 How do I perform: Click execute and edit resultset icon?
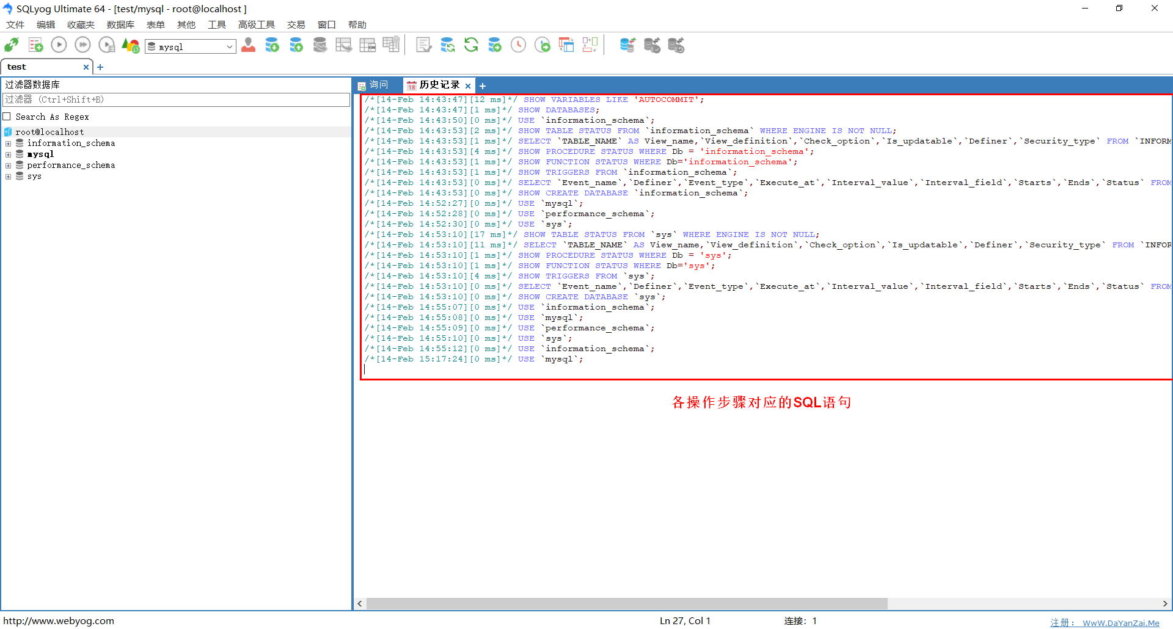(106, 45)
